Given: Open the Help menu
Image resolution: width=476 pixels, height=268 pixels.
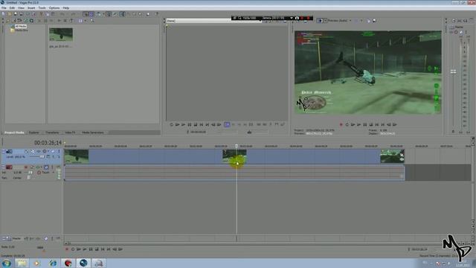Looking at the screenshot, I should point(66,8).
